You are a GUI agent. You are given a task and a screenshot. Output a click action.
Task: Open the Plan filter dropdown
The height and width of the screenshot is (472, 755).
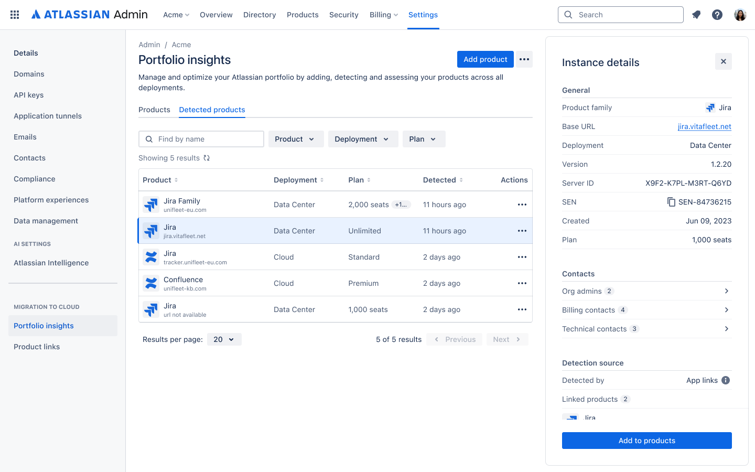pos(424,139)
